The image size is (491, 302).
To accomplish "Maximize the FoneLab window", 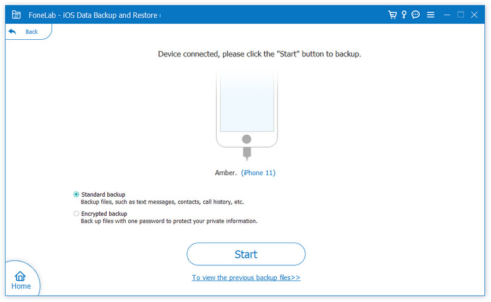I will tap(461, 15).
